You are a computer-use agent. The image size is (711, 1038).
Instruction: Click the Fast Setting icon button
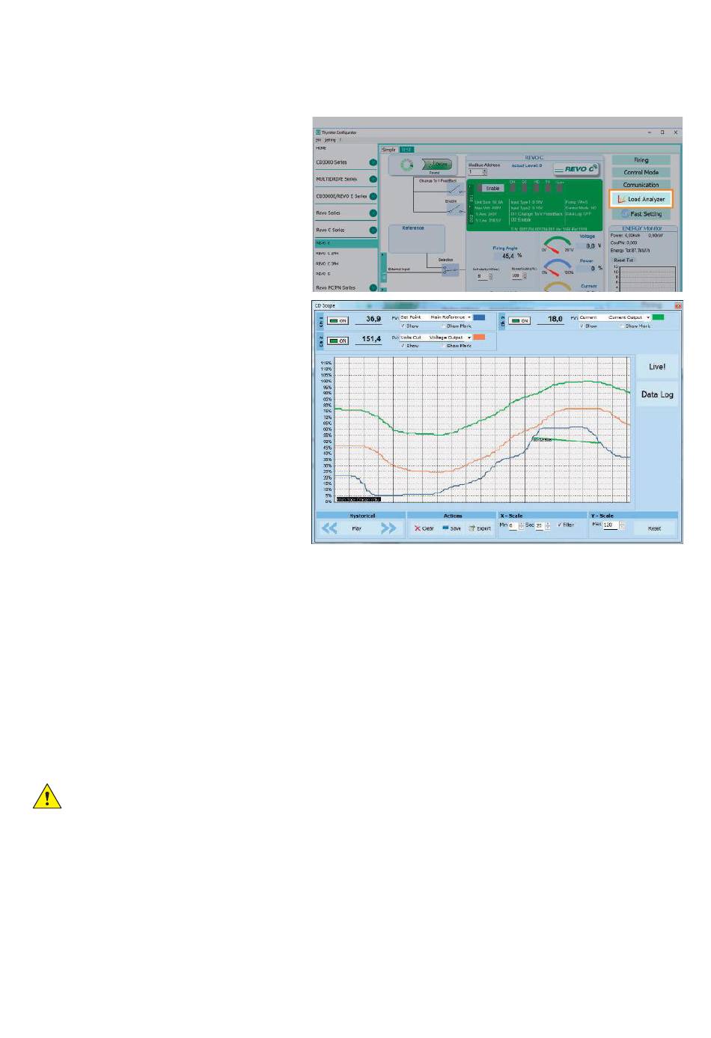[626, 214]
